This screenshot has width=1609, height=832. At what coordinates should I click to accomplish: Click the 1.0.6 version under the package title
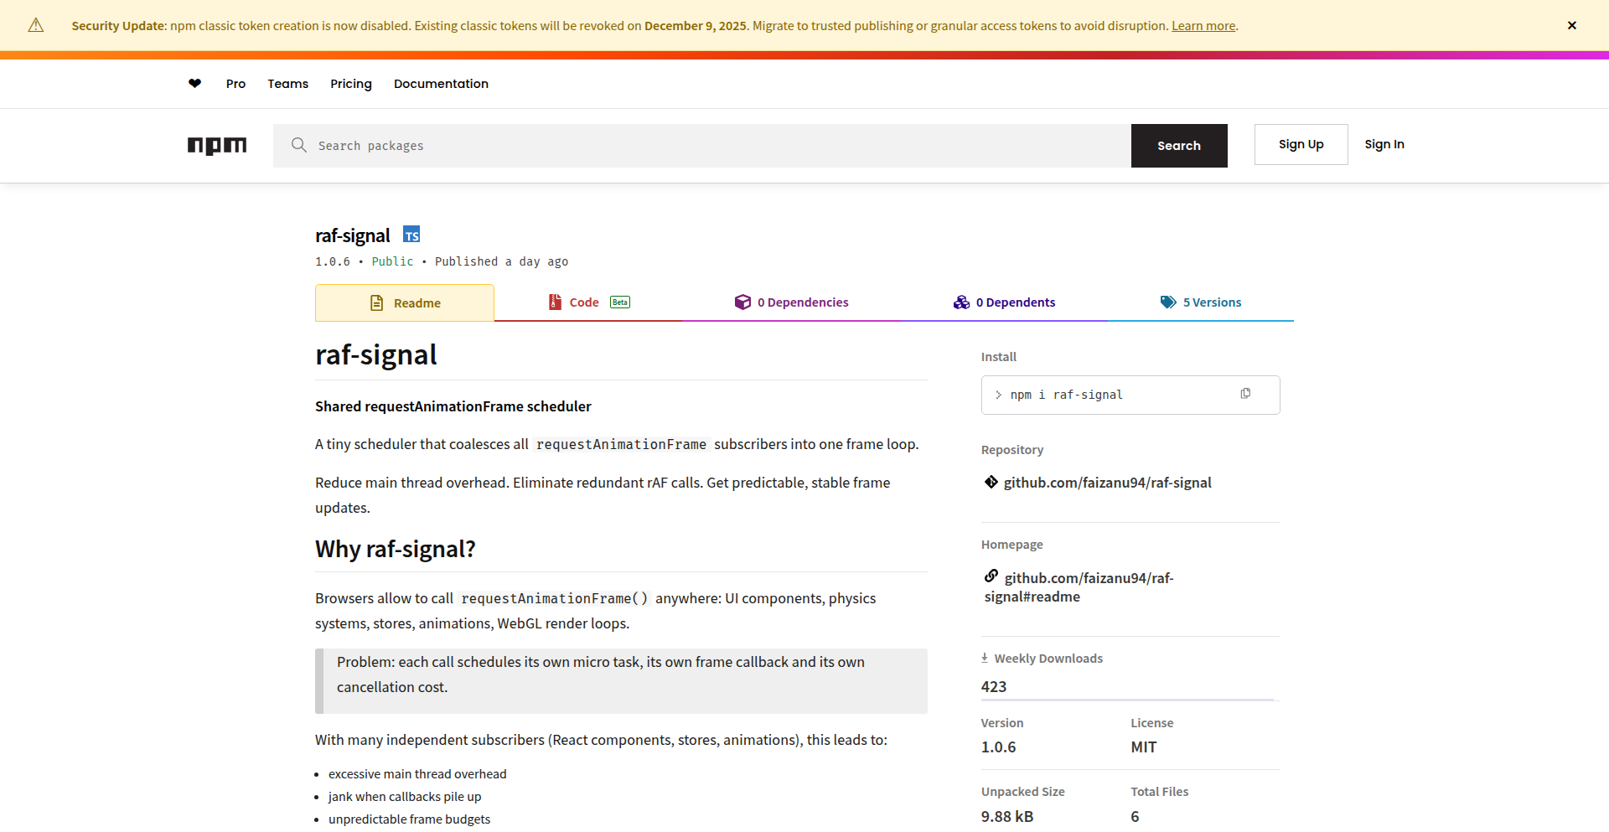(x=333, y=261)
